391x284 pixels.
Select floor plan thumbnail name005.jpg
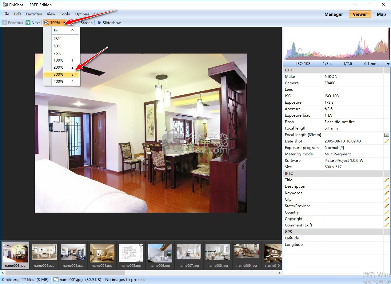pyautogui.click(x=131, y=255)
